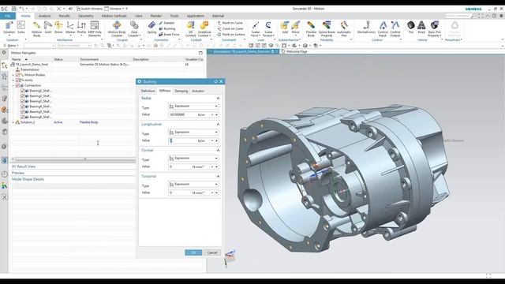This screenshot has height=284, width=505.
Task: Open the File menu
Action: [8, 16]
